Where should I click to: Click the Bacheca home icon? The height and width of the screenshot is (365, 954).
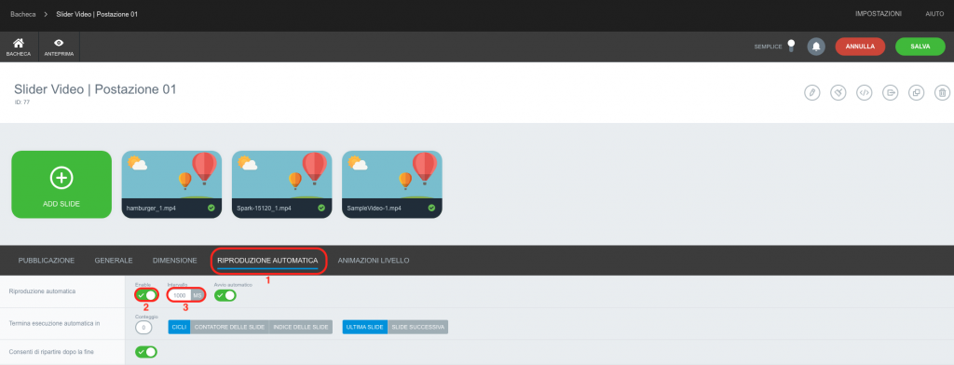pos(19,43)
